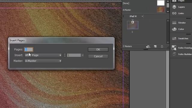Viewport: 192px width, 108px height.
Task: Click the Create New Page icon
Action: click(155, 46)
